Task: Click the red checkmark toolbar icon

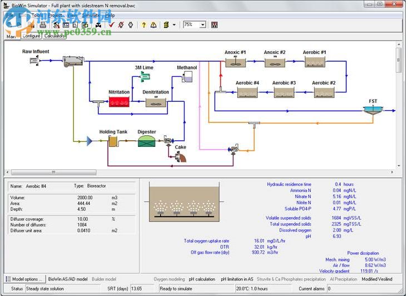Action: click(111, 25)
